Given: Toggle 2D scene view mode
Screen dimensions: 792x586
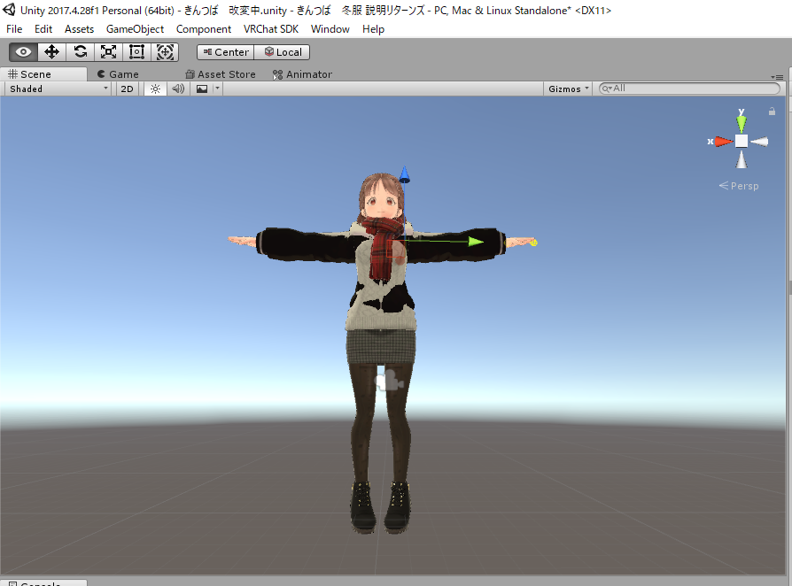Looking at the screenshot, I should 127,89.
